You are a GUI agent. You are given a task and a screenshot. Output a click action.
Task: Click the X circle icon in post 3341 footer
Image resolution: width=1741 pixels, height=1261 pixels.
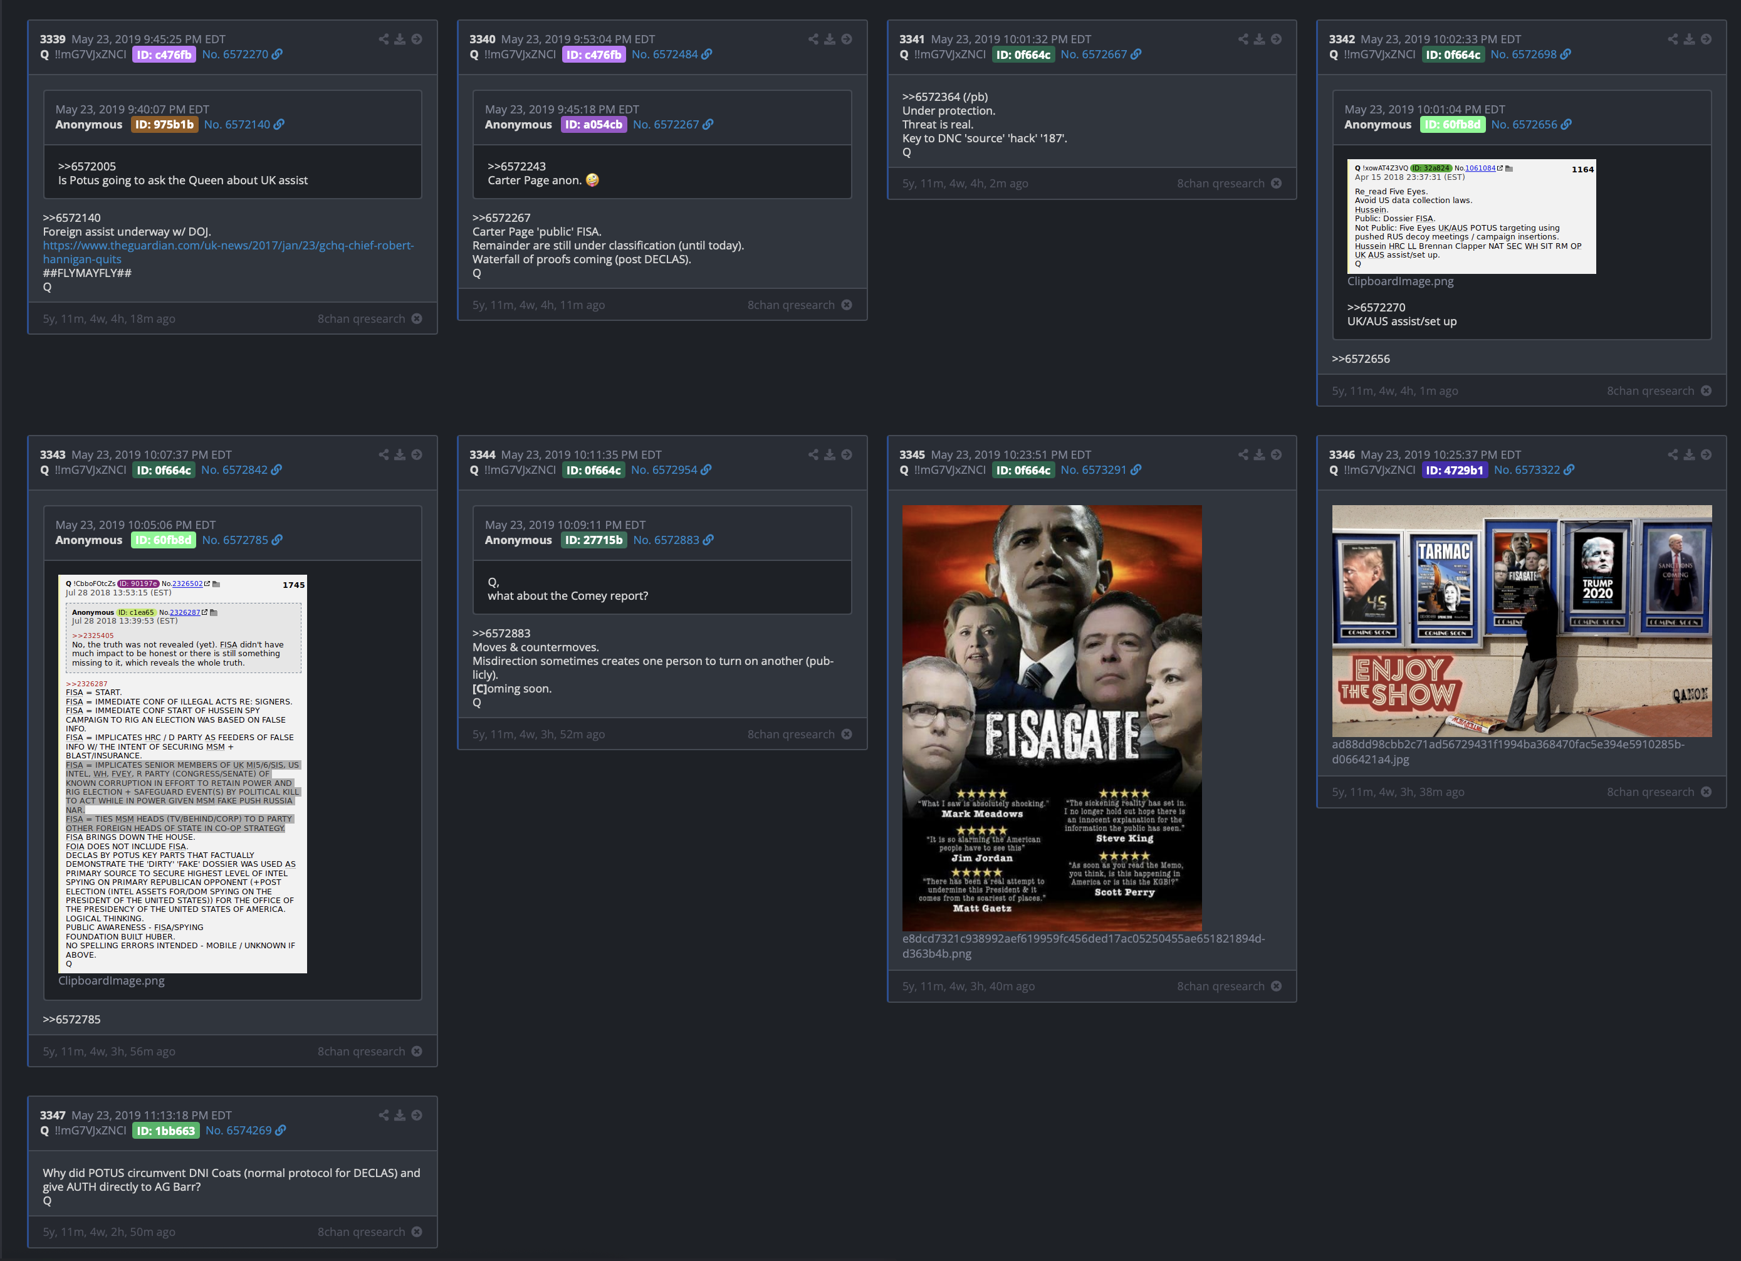pos(1277,184)
